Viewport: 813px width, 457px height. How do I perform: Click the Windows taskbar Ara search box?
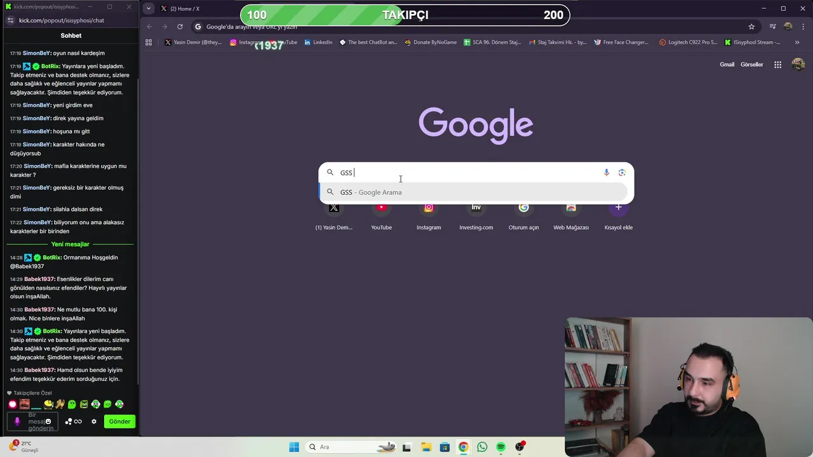tap(351, 447)
